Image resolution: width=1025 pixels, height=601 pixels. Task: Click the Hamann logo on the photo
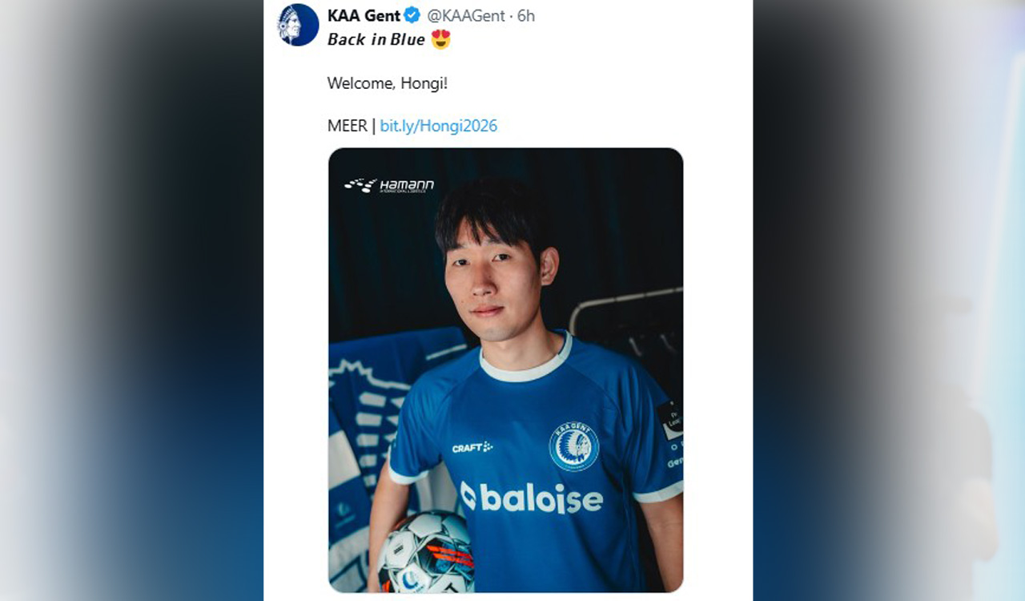click(389, 185)
